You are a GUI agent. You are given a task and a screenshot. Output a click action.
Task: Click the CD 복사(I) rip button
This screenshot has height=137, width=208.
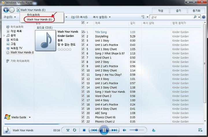click(x=79, y=17)
